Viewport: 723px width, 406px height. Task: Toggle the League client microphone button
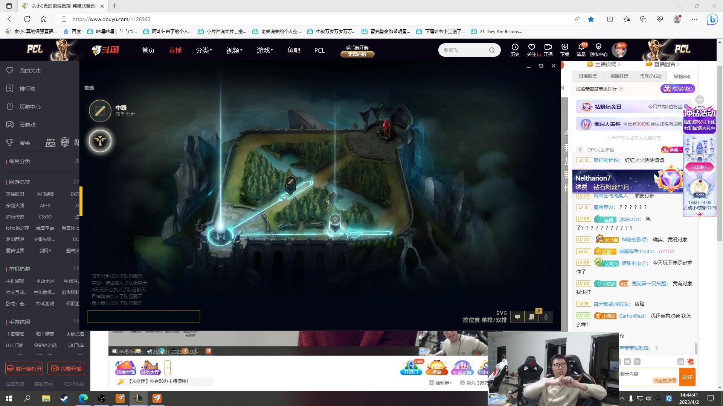click(546, 317)
